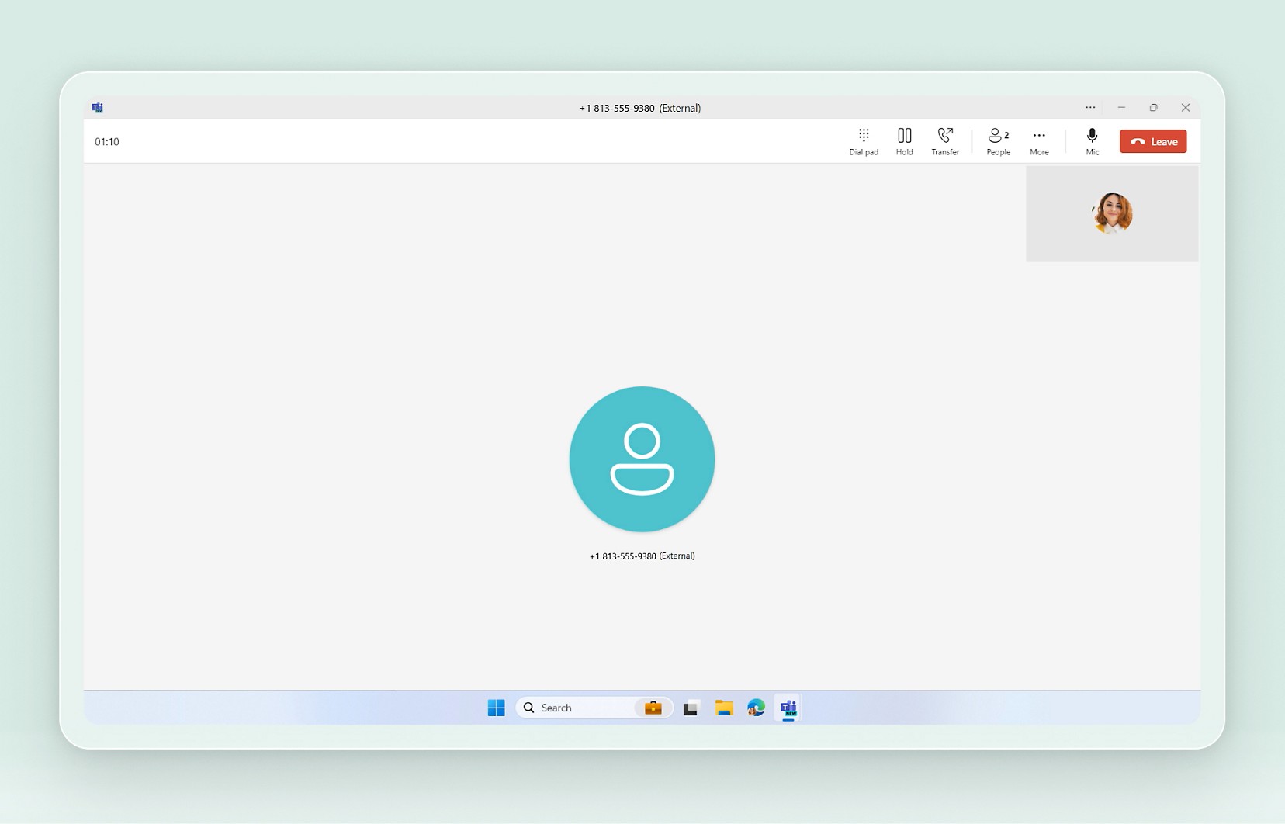Select the self-view profile picture thumbnail

click(x=1112, y=213)
